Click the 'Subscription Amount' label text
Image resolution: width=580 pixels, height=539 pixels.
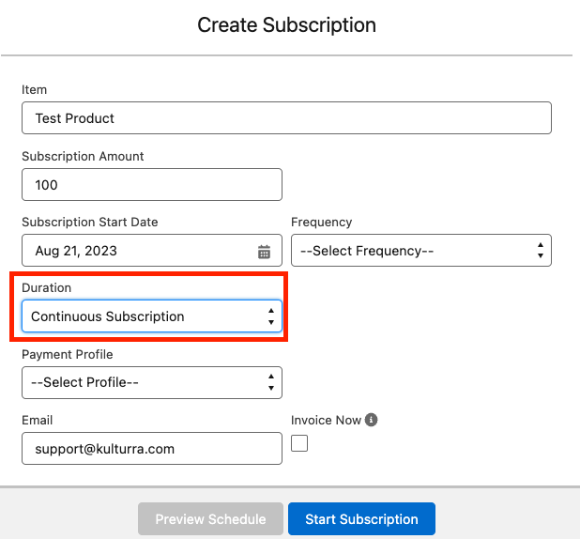[x=83, y=157]
